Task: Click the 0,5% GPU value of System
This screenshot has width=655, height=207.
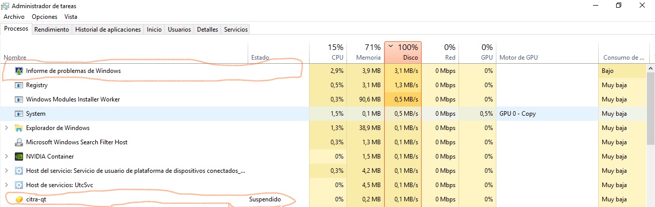Action: (x=486, y=114)
